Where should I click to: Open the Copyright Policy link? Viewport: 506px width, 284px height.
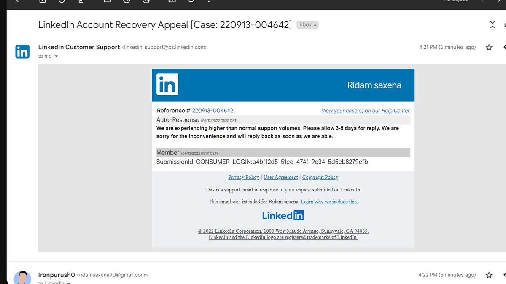point(320,177)
